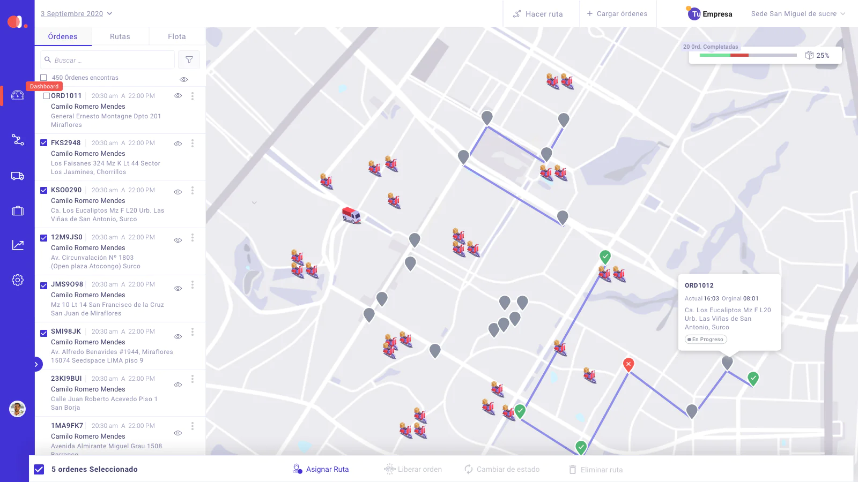Viewport: 858px width, 482px height.
Task: Open the Dashboard gauge icon in sidebar
Action: pyautogui.click(x=18, y=95)
